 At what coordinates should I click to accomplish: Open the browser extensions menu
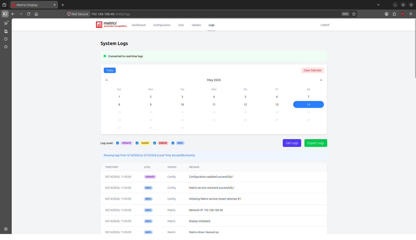click(395, 14)
